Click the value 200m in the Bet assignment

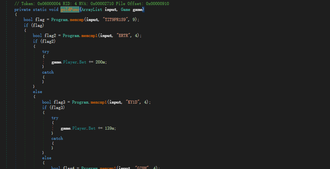(x=100, y=62)
